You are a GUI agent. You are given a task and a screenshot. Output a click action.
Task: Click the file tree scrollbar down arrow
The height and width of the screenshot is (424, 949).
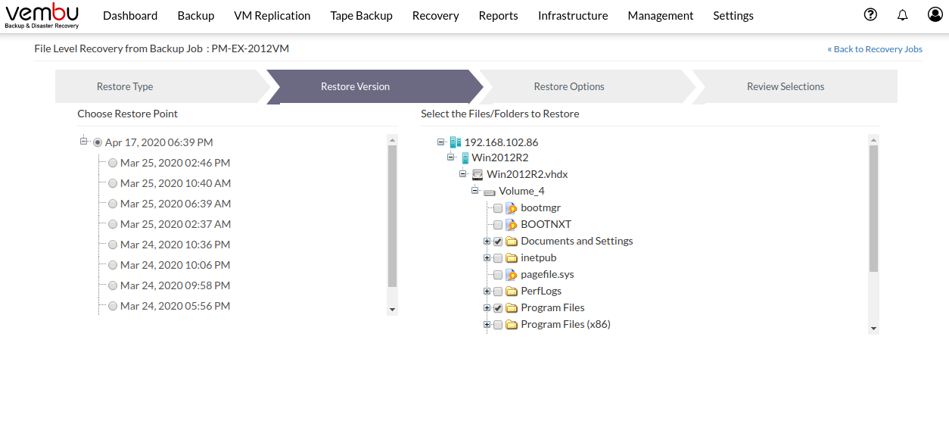[x=873, y=329]
